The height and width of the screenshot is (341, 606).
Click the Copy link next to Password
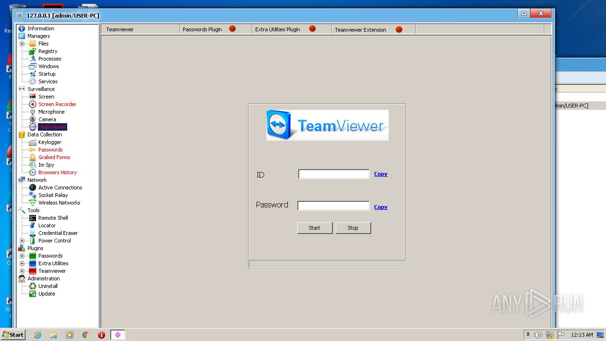pos(381,207)
